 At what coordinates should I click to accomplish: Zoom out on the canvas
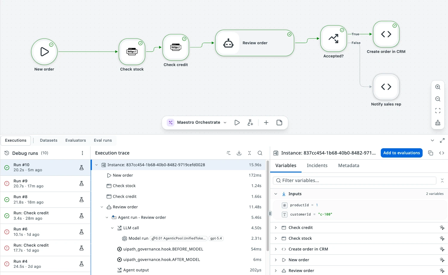coord(438,99)
